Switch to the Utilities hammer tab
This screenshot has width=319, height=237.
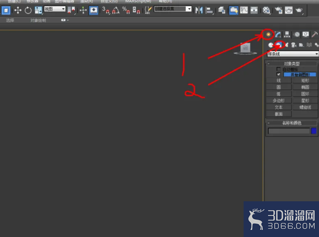(315, 35)
